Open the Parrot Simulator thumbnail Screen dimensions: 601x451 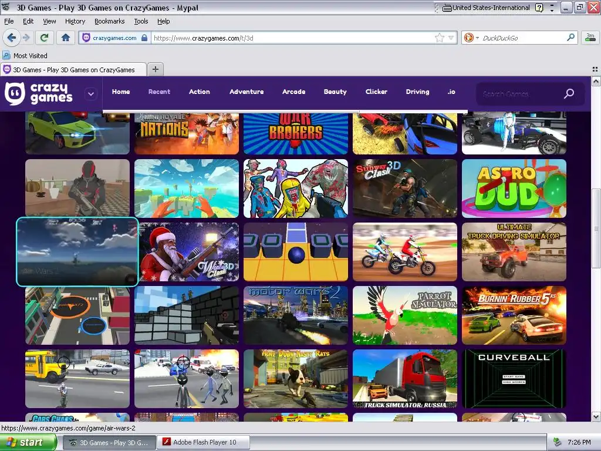point(405,315)
